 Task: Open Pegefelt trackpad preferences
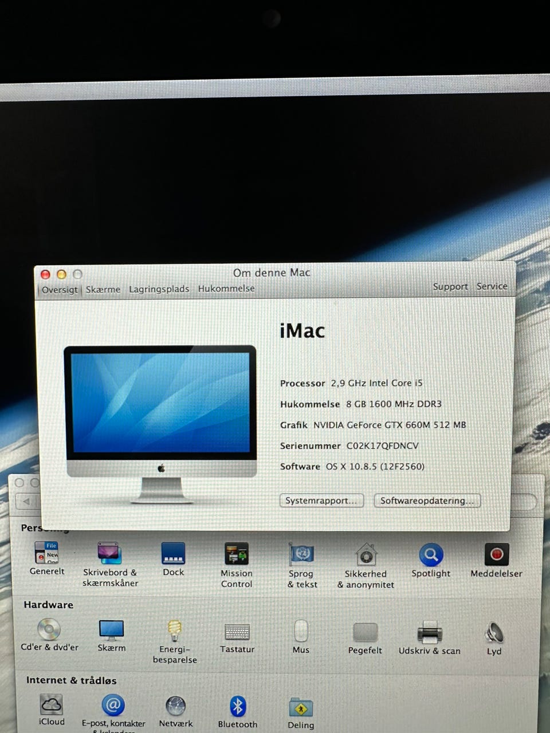[x=365, y=639]
